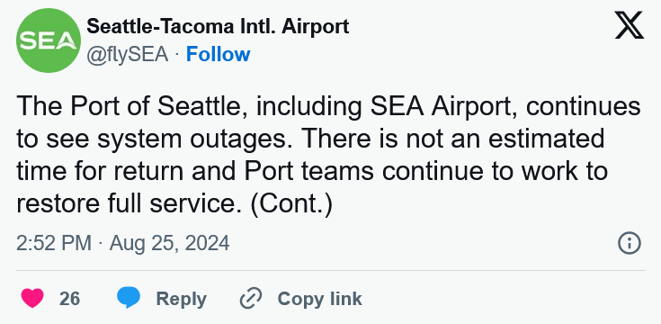Viewport: 661px width, 324px height.
Task: Click the "estimated time for return" sentence
Action: [x=310, y=155]
